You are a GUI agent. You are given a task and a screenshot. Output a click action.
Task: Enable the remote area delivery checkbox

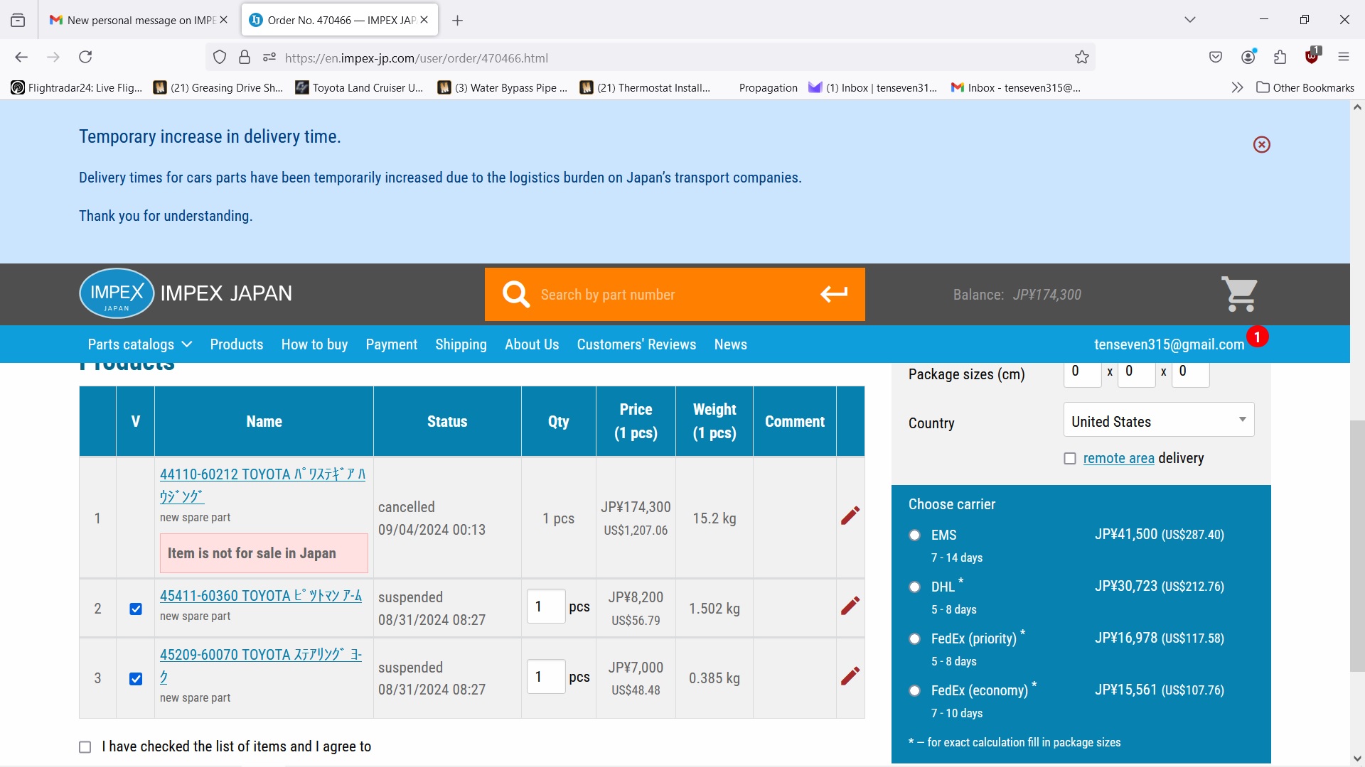click(x=1070, y=459)
